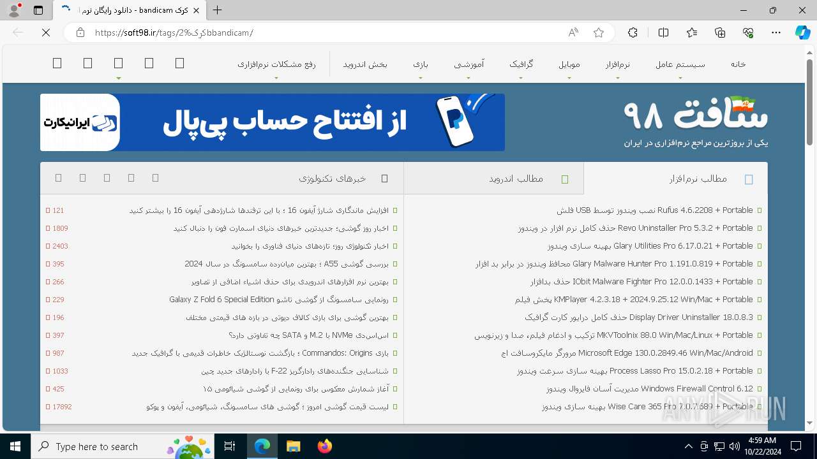Viewport: 817px width, 459px height.
Task: Open KMPlayer 4.2.3.18 download link
Action: tap(634, 300)
